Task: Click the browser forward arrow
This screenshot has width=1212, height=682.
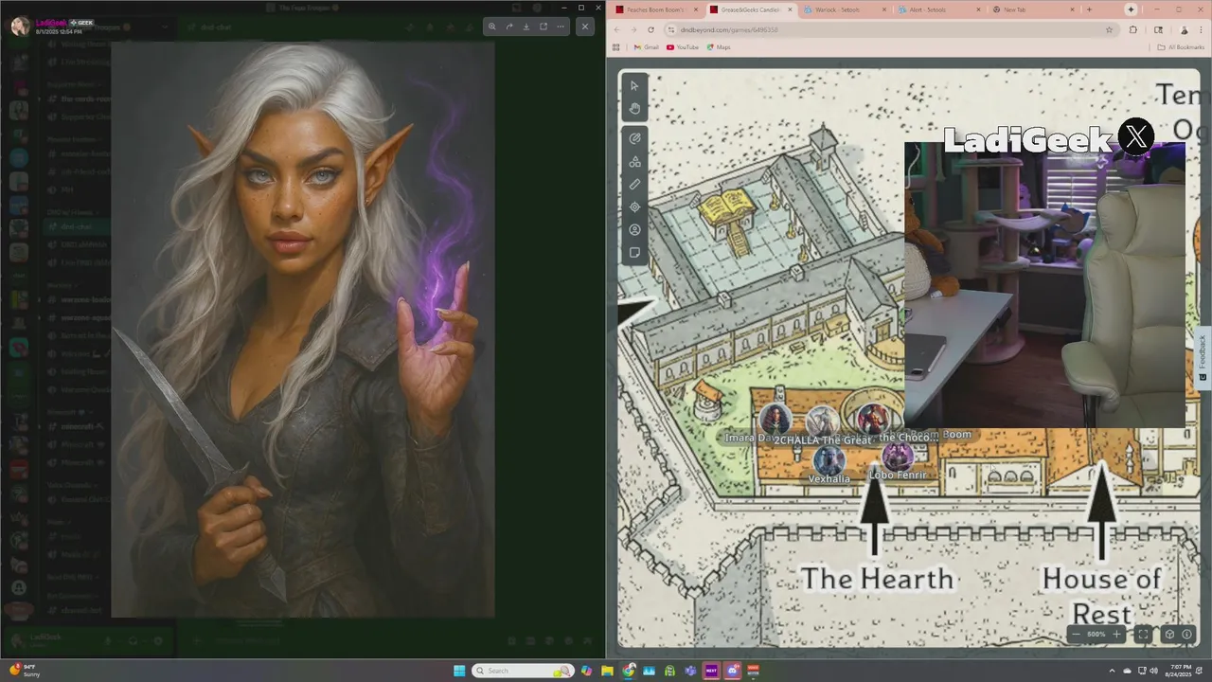Action: (x=633, y=29)
